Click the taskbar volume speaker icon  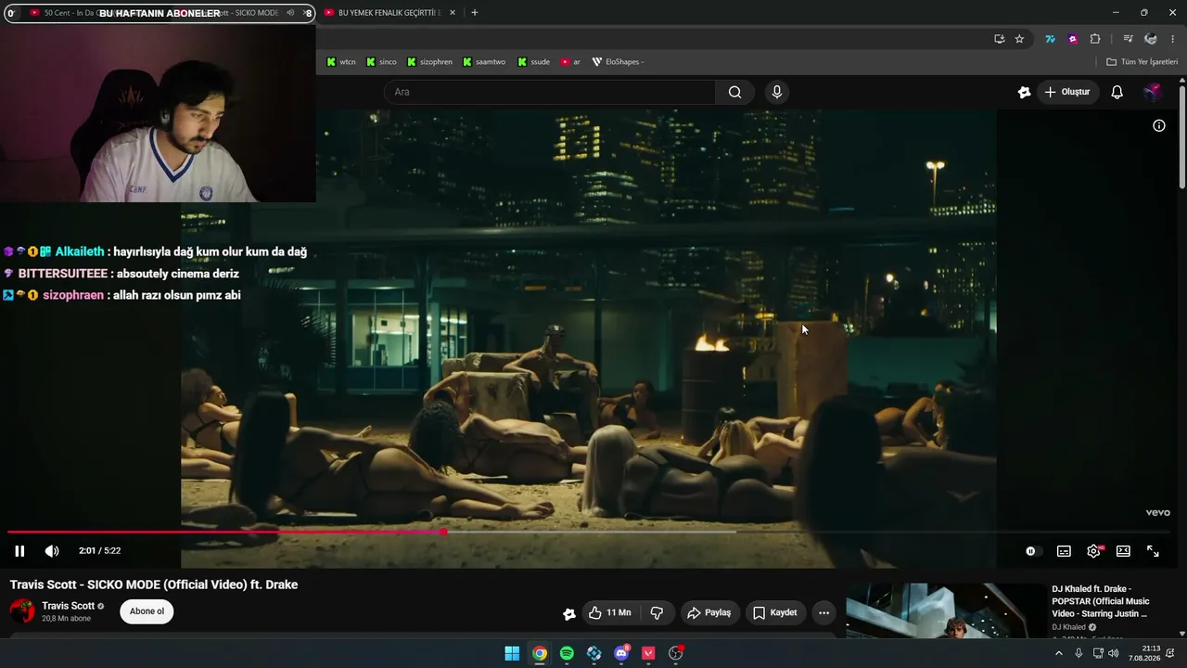[x=1113, y=653]
